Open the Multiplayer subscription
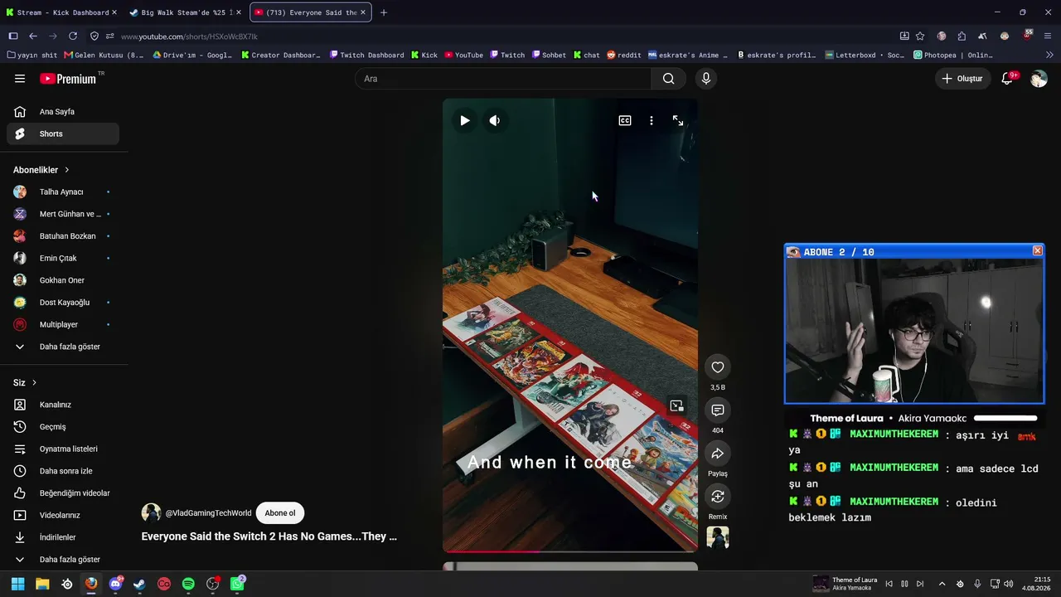The image size is (1061, 597). (63, 324)
